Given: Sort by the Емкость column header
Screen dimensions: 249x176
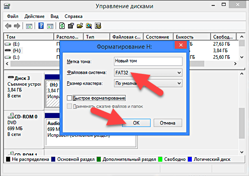Looking at the screenshot, I should point(192,37).
